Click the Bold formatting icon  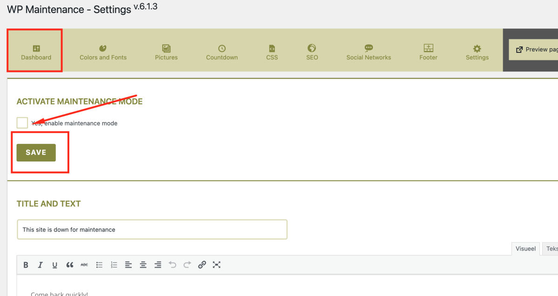click(26, 265)
